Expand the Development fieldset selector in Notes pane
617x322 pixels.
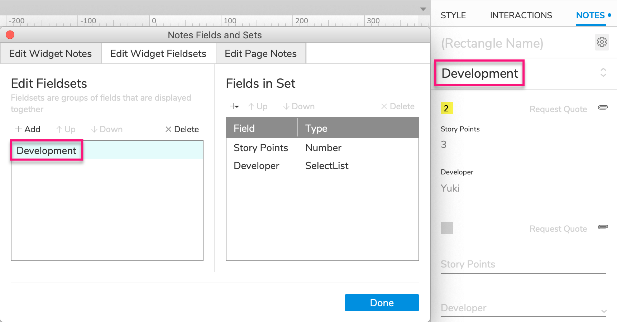[603, 73]
